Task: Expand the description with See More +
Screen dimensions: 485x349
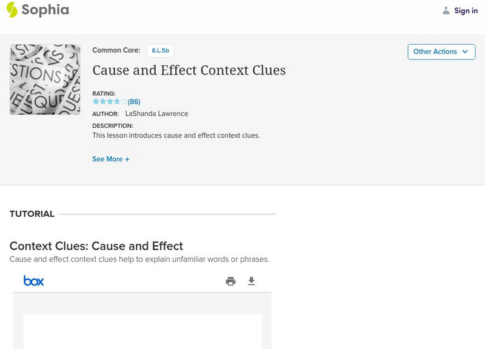Action: point(111,159)
